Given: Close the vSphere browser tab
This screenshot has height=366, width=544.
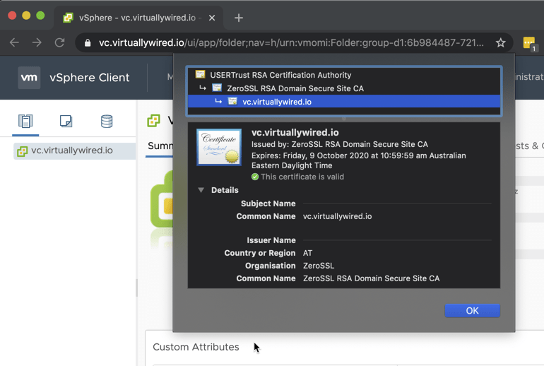Looking at the screenshot, I should pyautogui.click(x=212, y=18).
